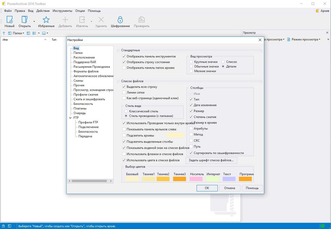Select Скины in settings tree
331x229 pixels.
(x=78, y=81)
